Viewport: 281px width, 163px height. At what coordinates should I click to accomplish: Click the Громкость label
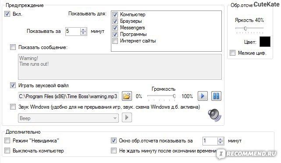click(164, 89)
